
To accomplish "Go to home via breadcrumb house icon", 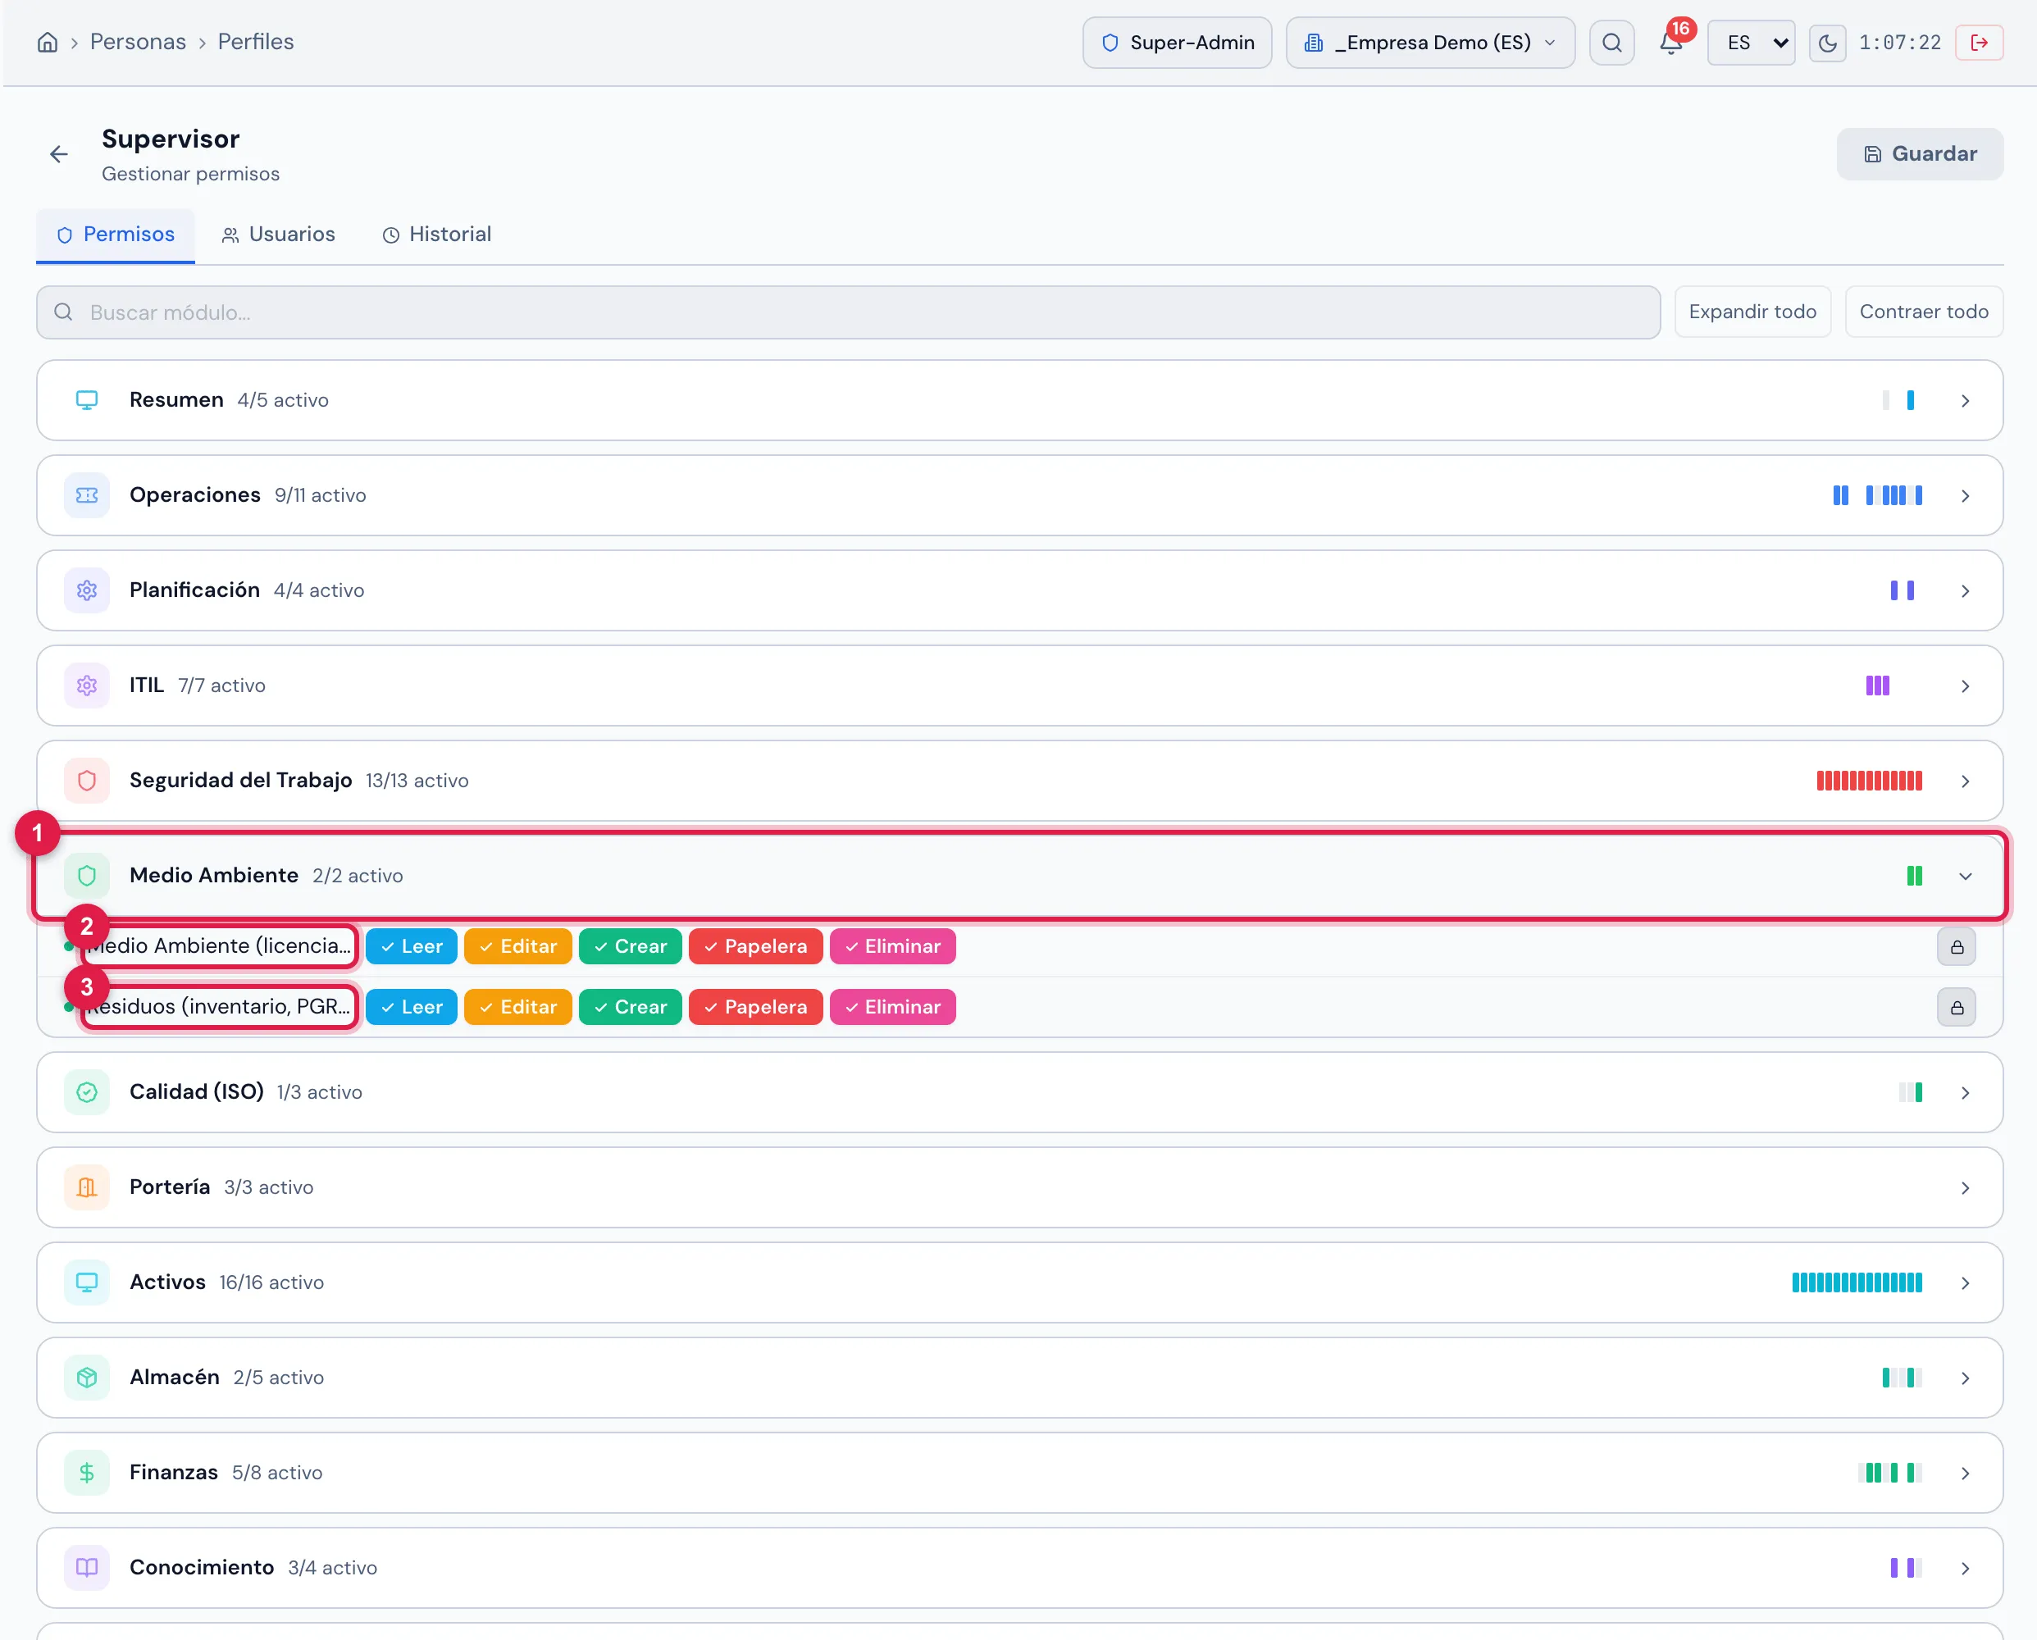I will (x=48, y=43).
